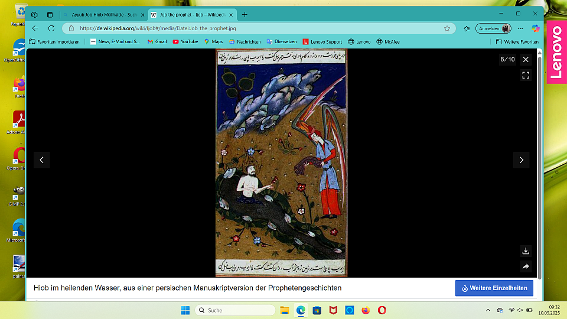Open the blue circle app in taskbar
Image resolution: width=567 pixels, height=319 pixels.
(349, 310)
